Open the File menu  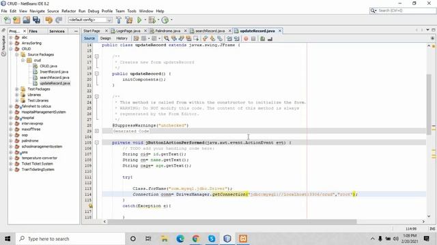4,11
